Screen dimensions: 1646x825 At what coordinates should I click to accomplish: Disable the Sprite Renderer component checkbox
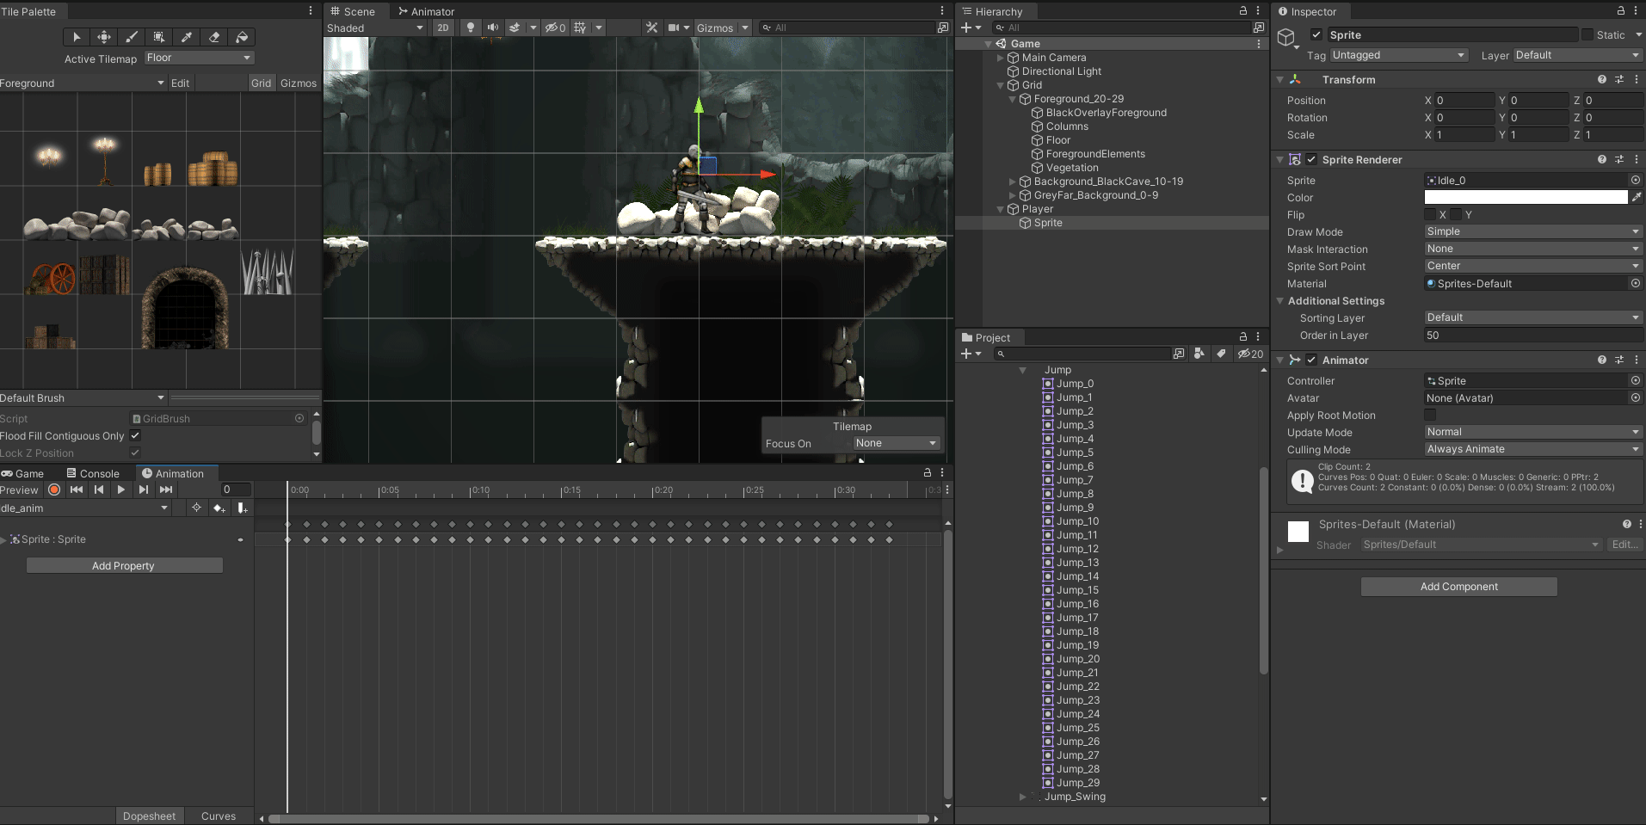[x=1311, y=159]
